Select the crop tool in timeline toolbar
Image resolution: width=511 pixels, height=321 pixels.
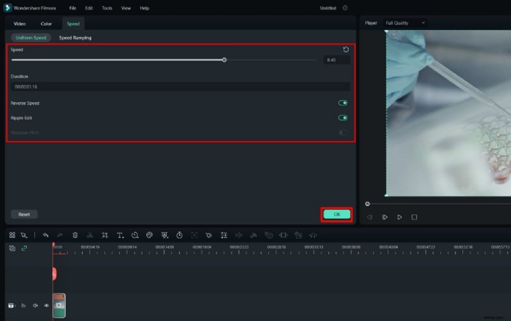[x=105, y=235]
